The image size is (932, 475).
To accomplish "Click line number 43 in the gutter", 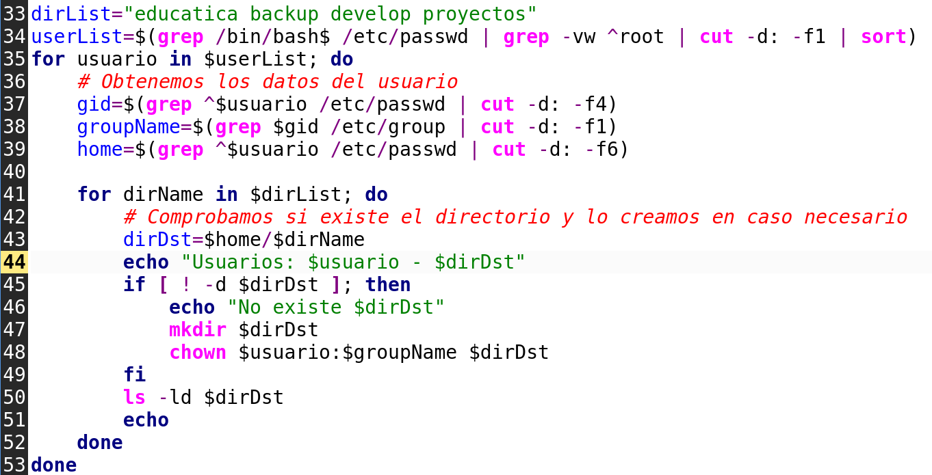I will point(14,239).
